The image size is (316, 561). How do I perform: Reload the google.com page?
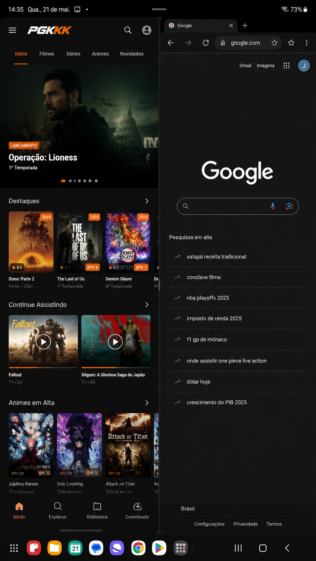(206, 43)
